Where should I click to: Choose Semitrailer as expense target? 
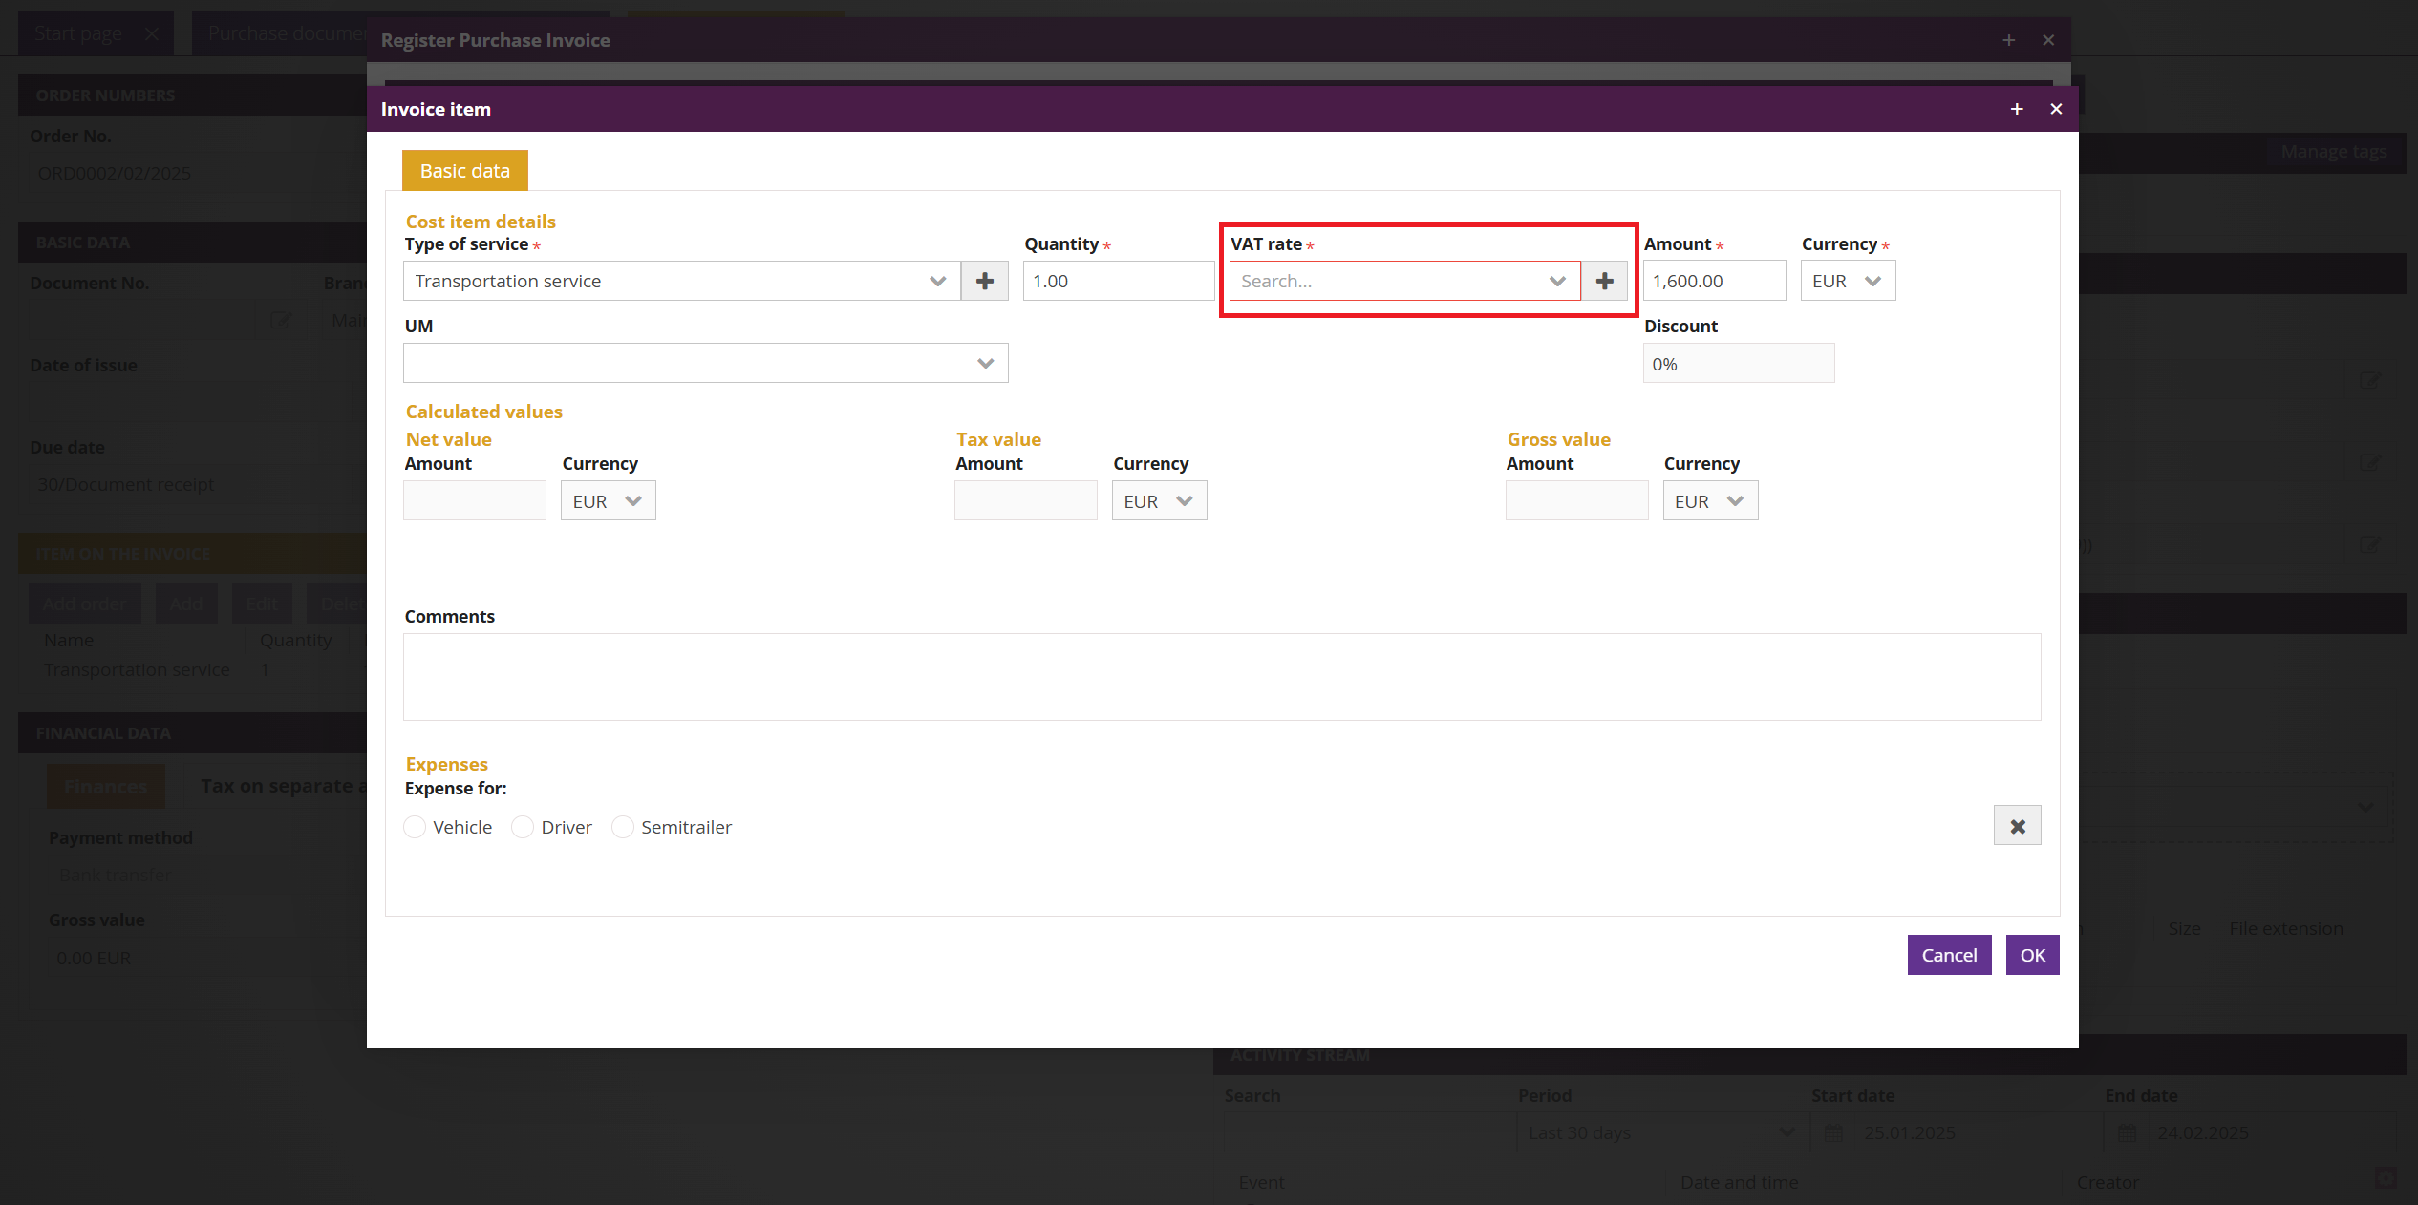(x=623, y=827)
